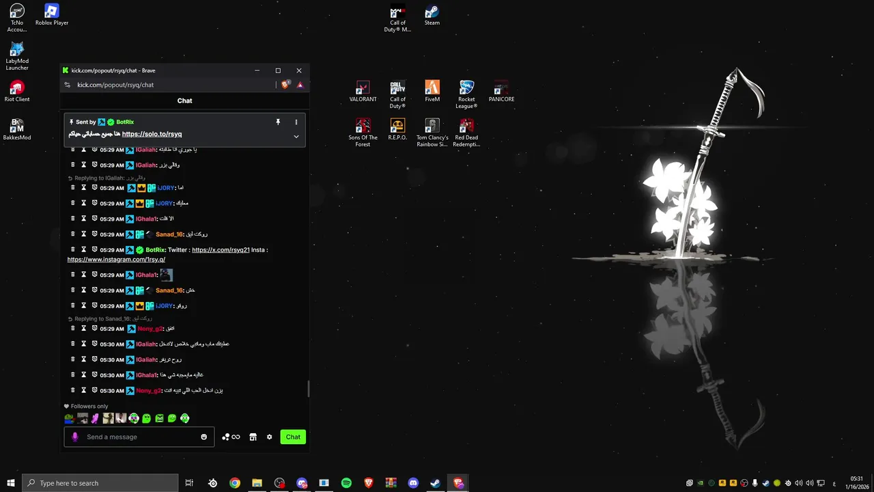This screenshot has width=874, height=492.
Task: Select the Red Dead Redemption desktop icon
Action: pos(466,133)
